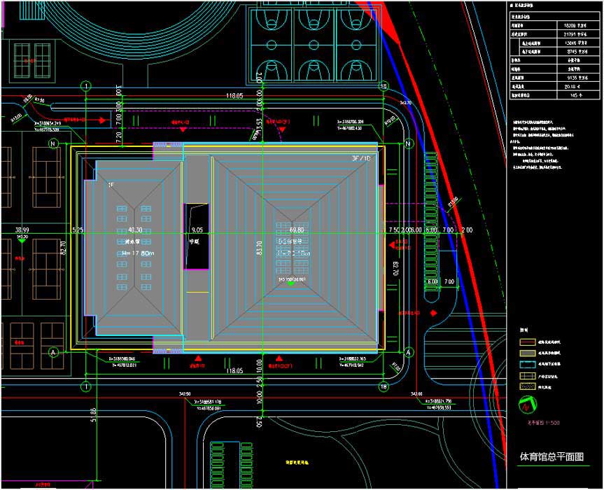The width and height of the screenshot is (604, 490).
Task: Select grid bubble 18 above the building
Action: (383, 86)
